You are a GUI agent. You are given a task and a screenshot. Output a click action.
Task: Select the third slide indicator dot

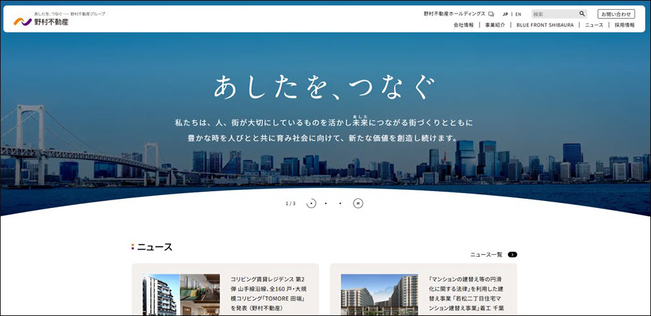[340, 204]
